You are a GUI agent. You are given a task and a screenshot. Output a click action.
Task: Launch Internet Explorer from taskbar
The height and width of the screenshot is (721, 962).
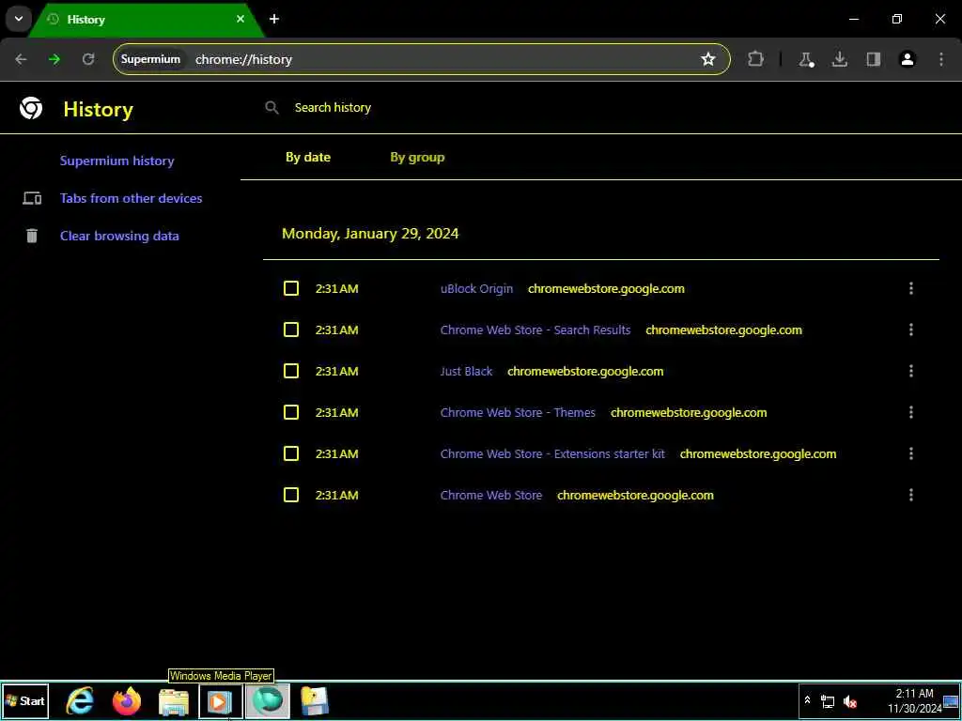point(81,700)
